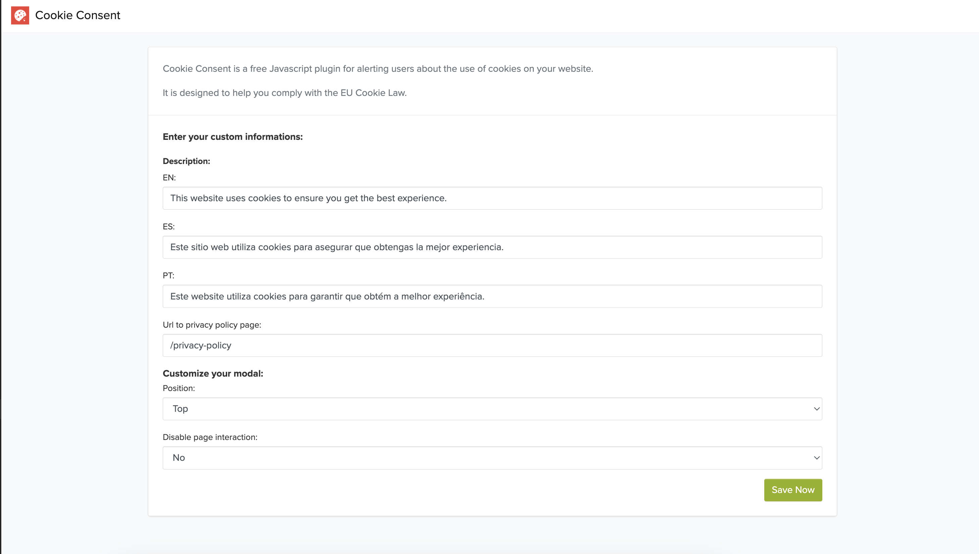Image resolution: width=979 pixels, height=554 pixels.
Task: Click the privacy policy URL field
Action: (x=492, y=345)
